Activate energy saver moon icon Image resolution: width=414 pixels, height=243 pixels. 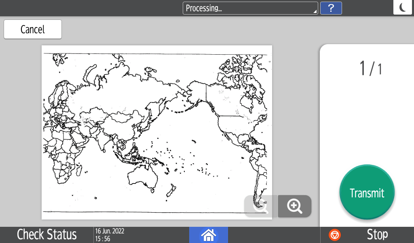(403, 7)
